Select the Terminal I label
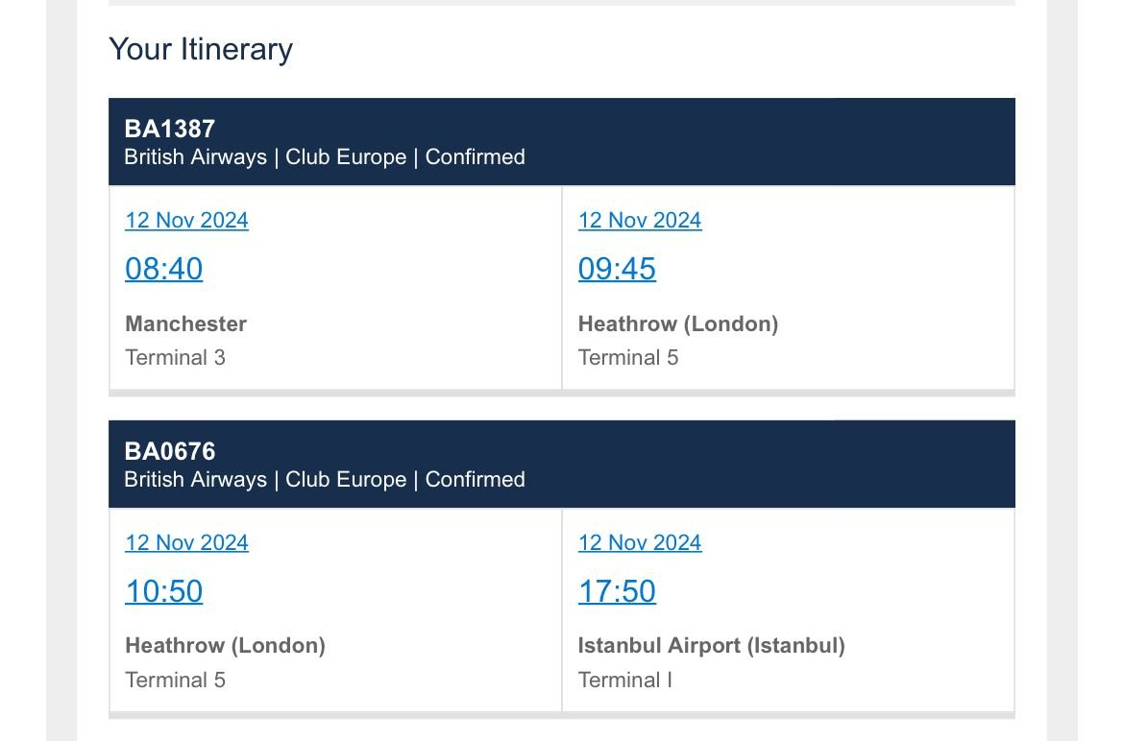The height and width of the screenshot is (741, 1124). [624, 681]
